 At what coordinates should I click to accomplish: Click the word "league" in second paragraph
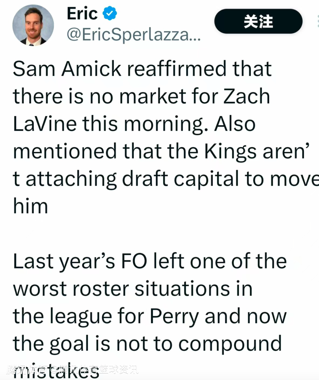[x=81, y=317]
